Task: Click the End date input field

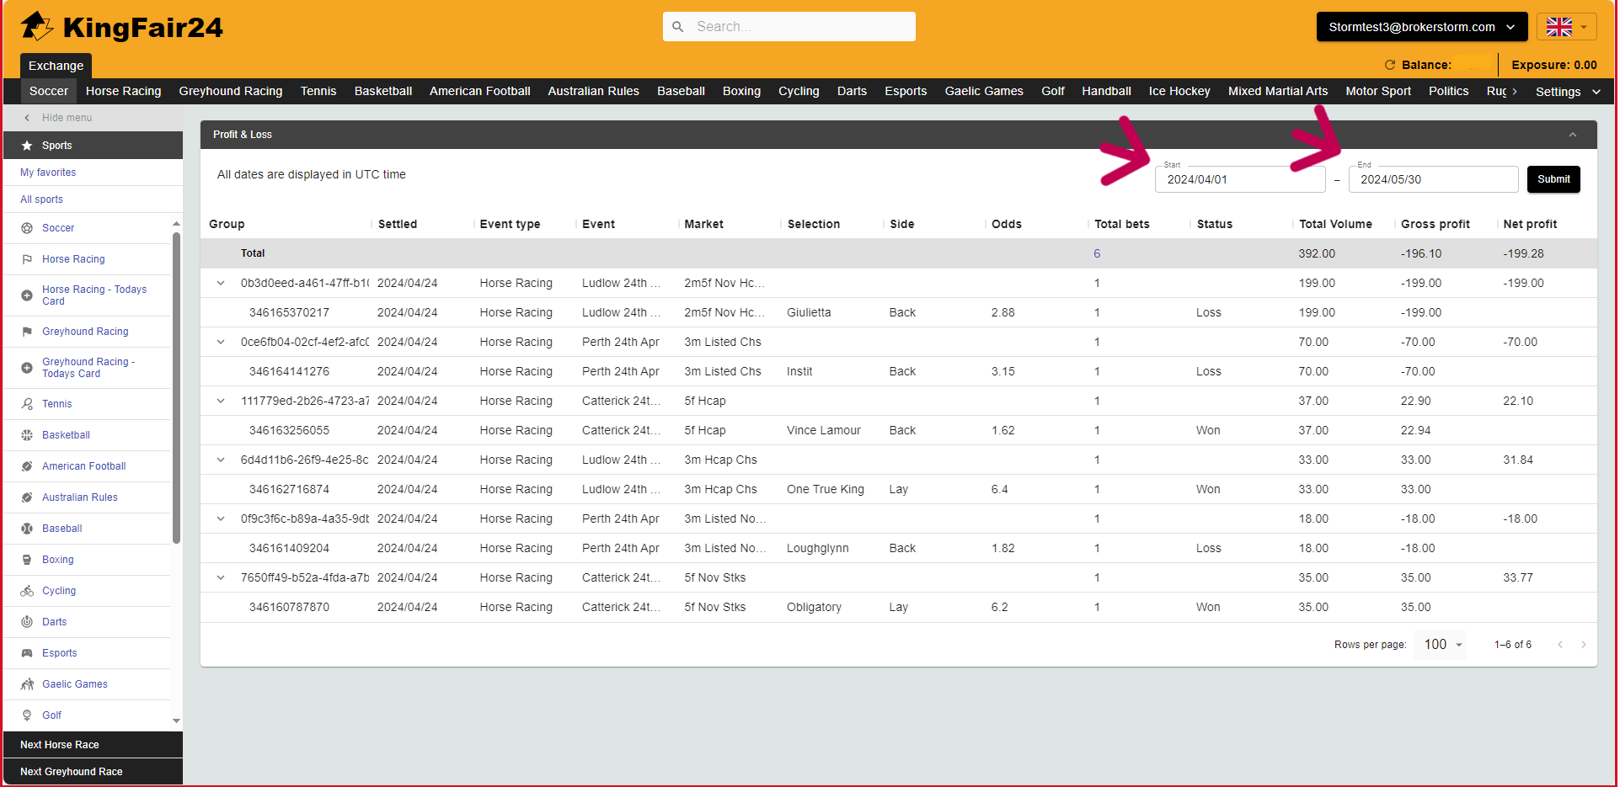Action: click(x=1433, y=179)
